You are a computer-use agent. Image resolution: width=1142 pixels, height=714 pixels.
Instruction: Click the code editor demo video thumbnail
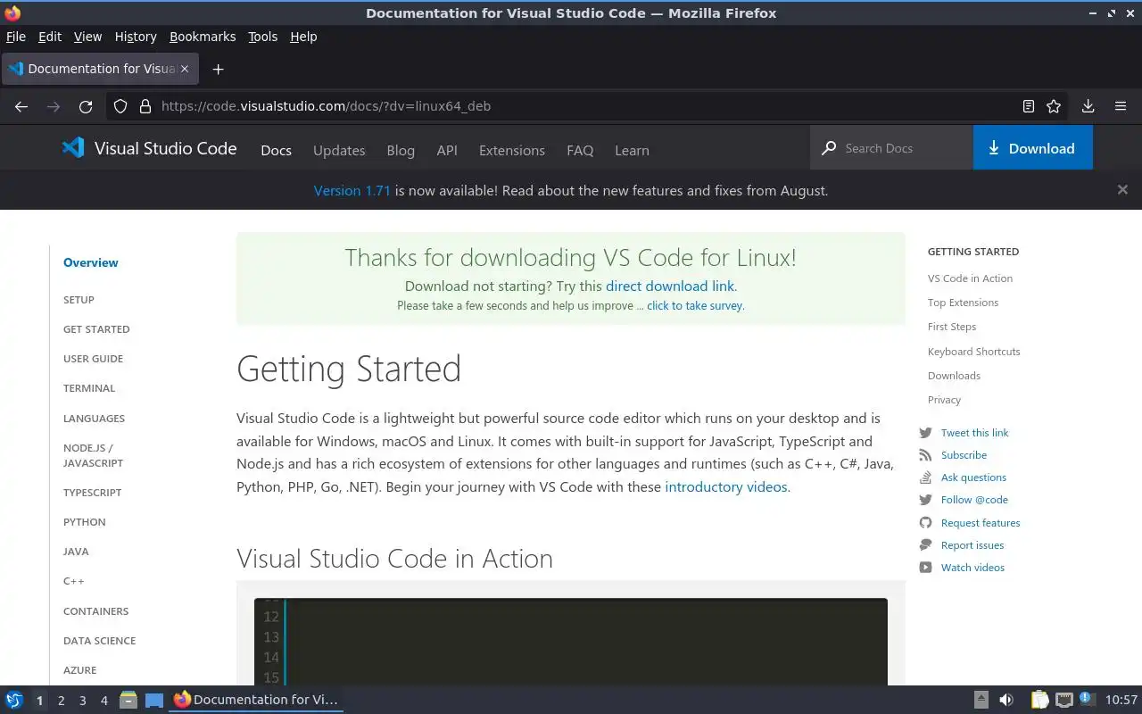click(x=571, y=641)
